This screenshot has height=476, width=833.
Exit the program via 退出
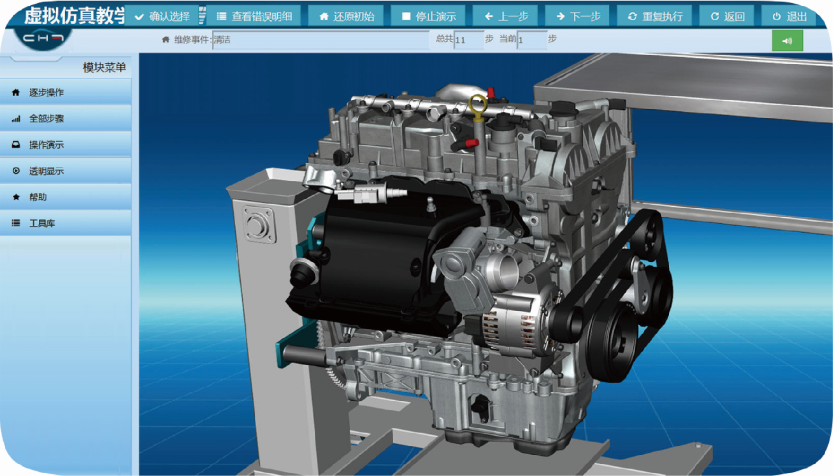790,16
